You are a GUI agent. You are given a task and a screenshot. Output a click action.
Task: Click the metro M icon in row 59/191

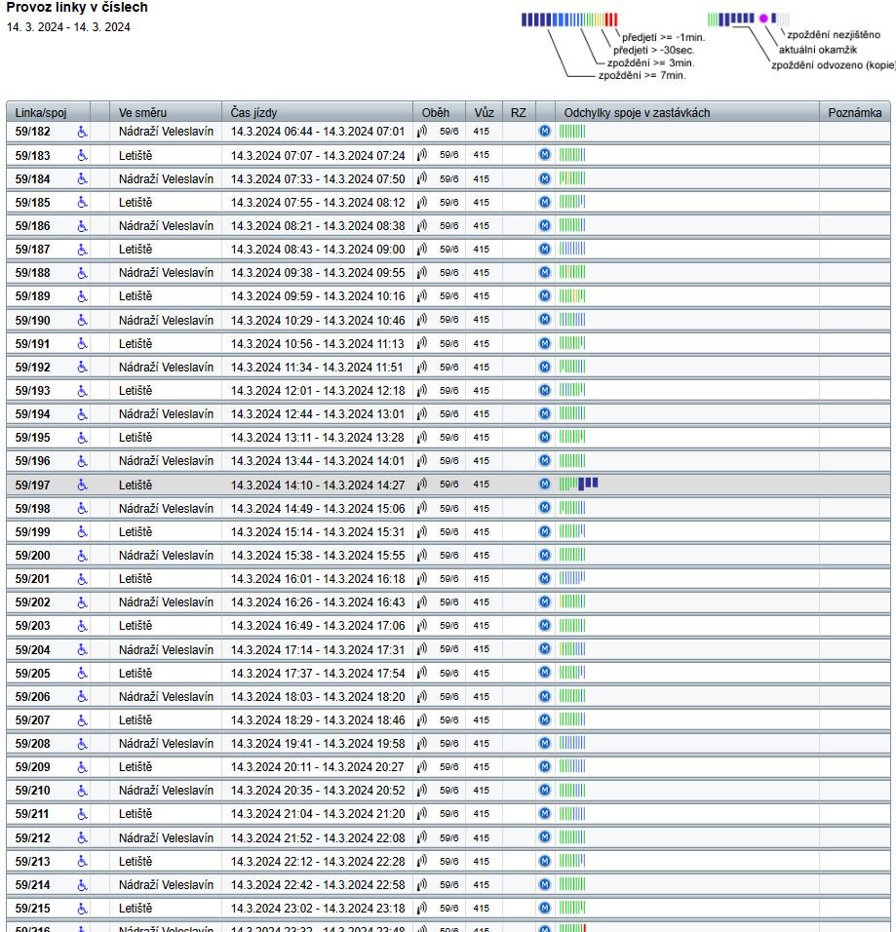coord(545,343)
